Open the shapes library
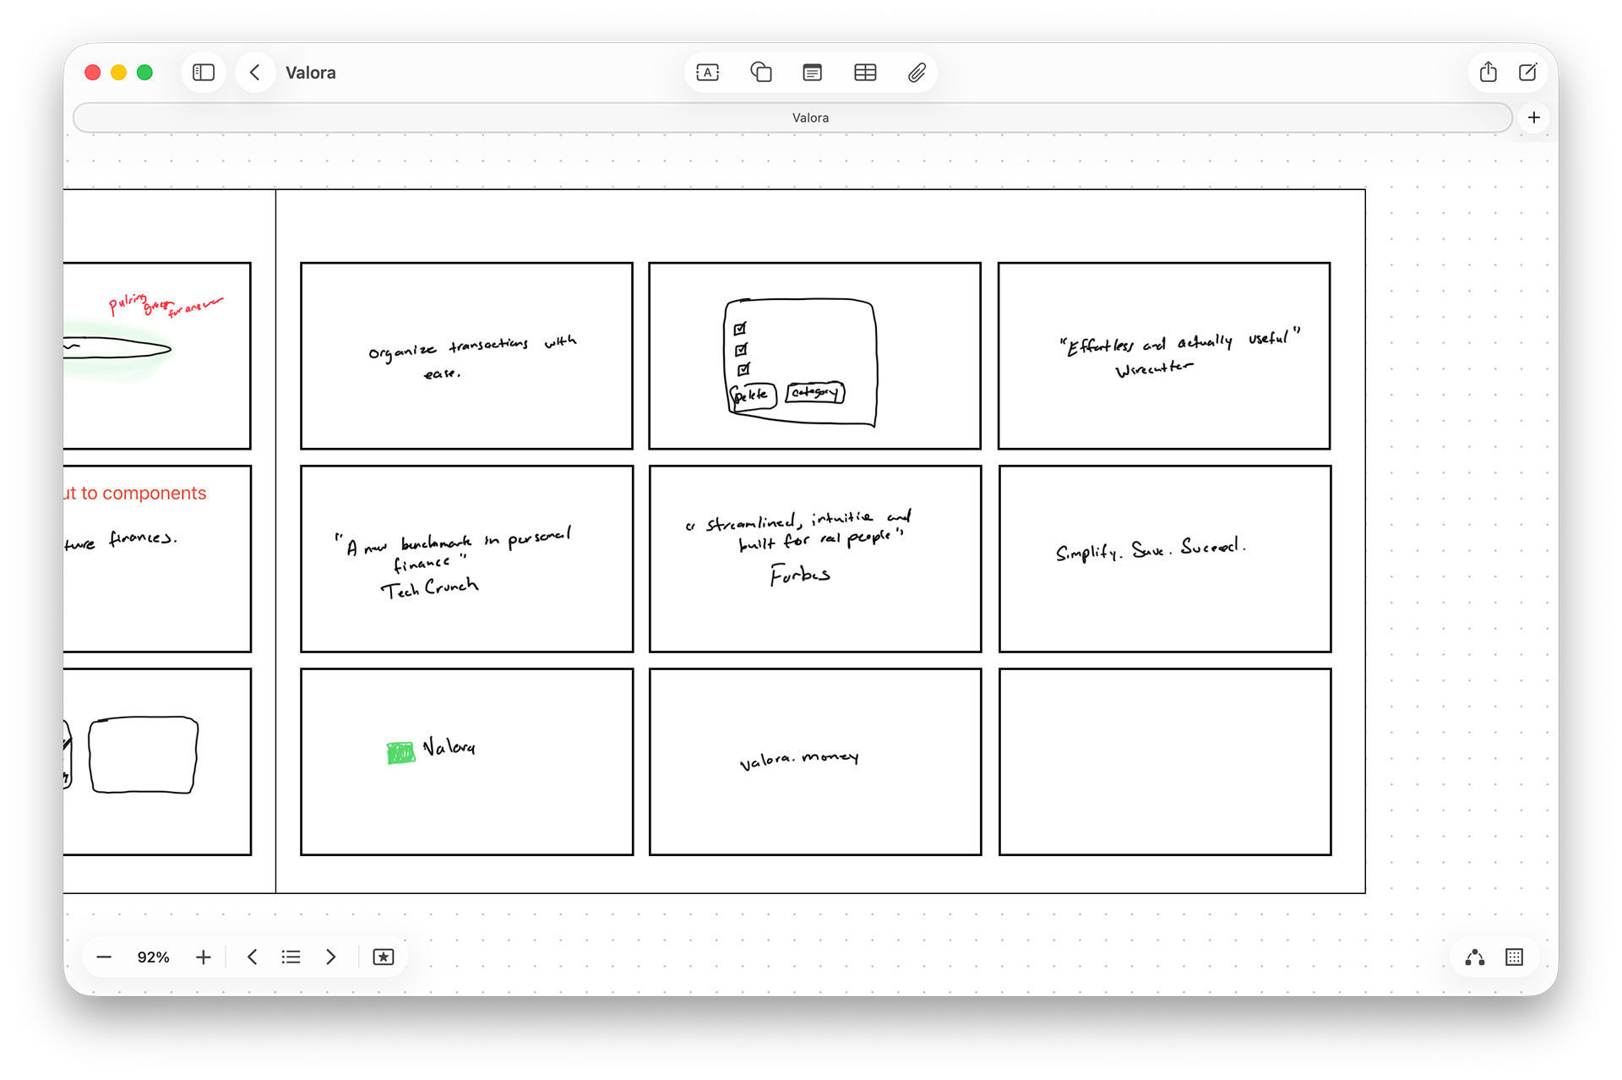Viewport: 1622px width, 1080px height. coord(760,73)
